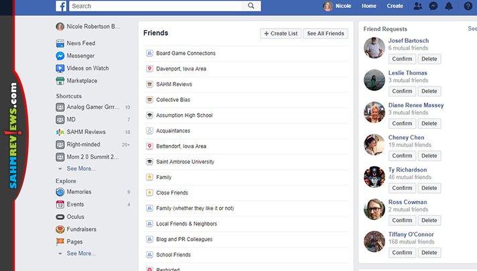This screenshot has height=271, width=477.
Task: Click the Close Friends star icon
Action: coord(149,193)
